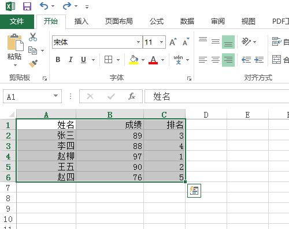Click the Merge and Center icon
The width and height of the screenshot is (289, 229).
tap(276, 60)
